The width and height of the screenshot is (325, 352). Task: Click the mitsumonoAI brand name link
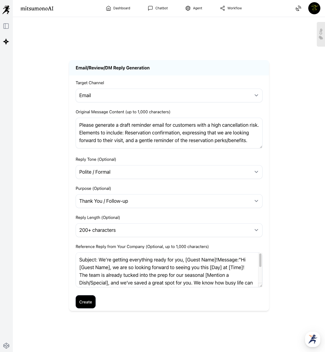click(x=37, y=9)
